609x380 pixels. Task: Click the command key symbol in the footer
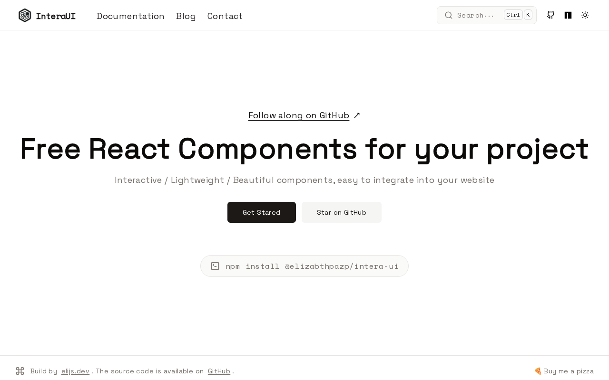tap(20, 371)
